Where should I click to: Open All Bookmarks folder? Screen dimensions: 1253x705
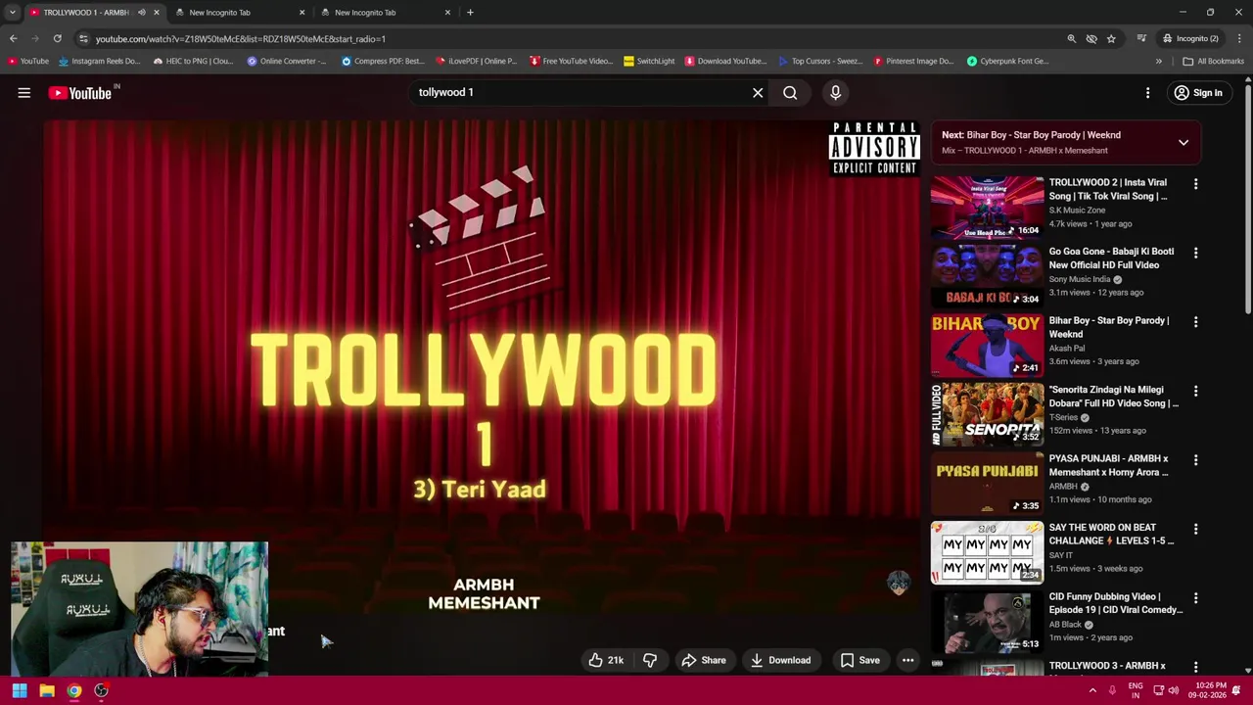click(1213, 61)
